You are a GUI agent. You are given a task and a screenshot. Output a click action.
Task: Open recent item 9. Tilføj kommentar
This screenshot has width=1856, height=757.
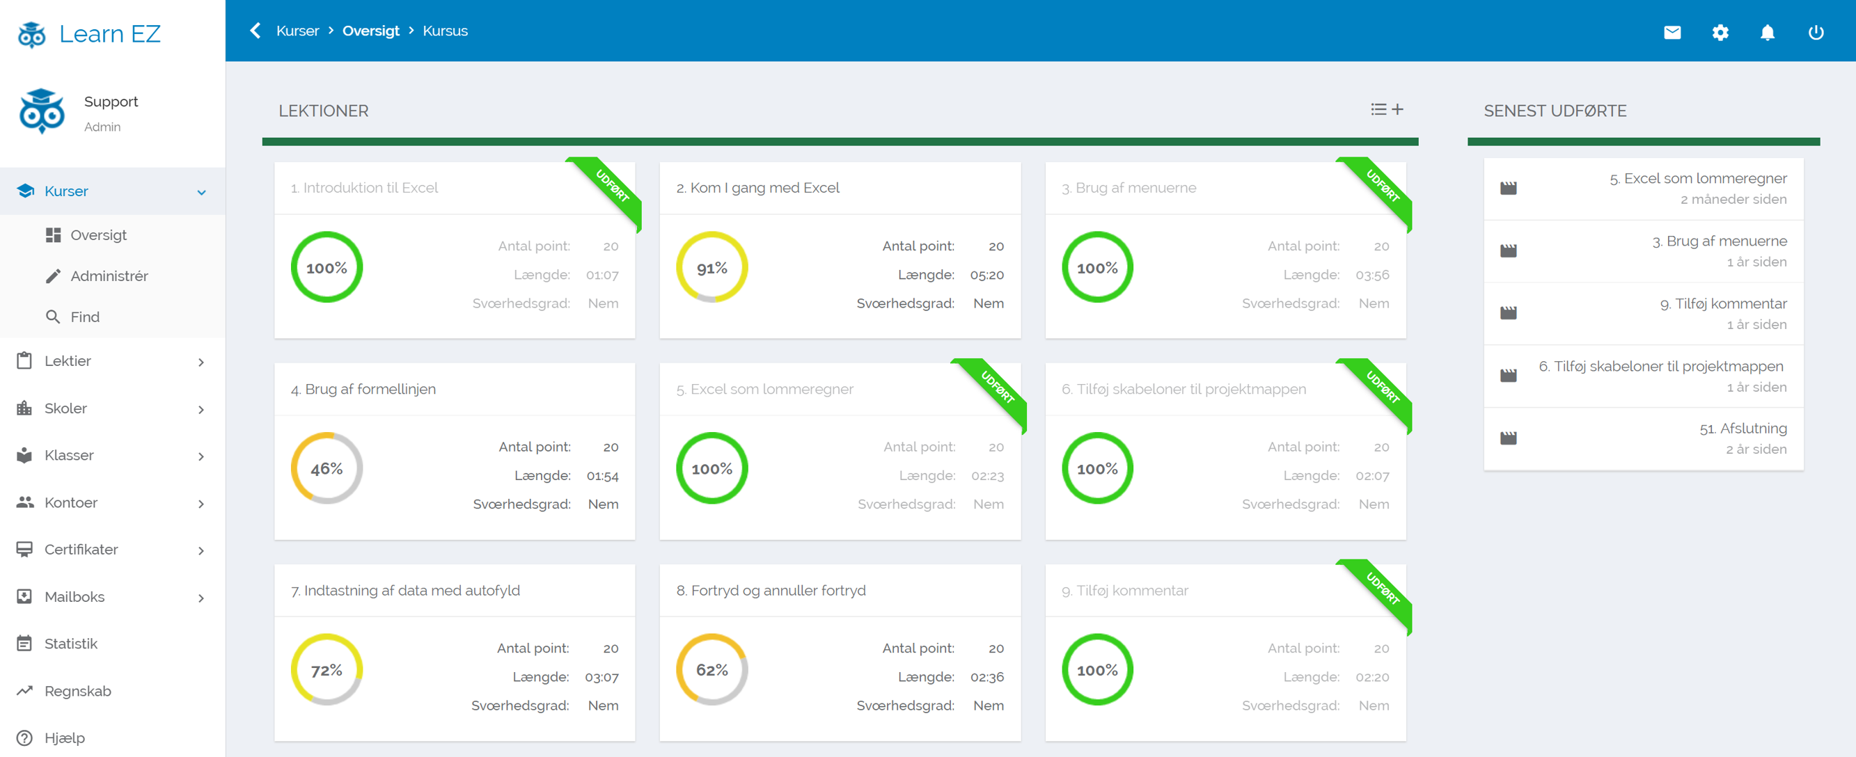click(x=1723, y=304)
